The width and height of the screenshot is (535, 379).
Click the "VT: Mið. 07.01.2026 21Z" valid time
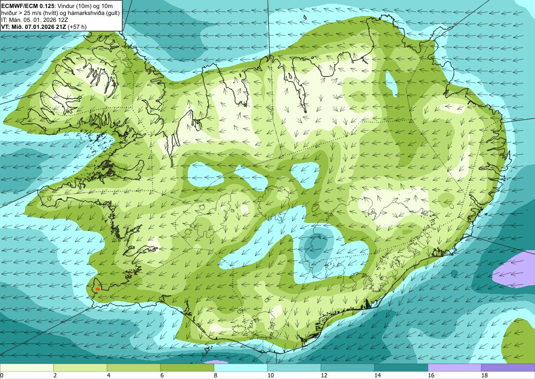[34, 27]
